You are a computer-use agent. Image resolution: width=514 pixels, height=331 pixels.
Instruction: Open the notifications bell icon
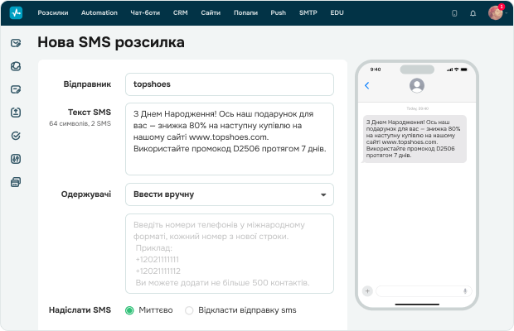[473, 13]
